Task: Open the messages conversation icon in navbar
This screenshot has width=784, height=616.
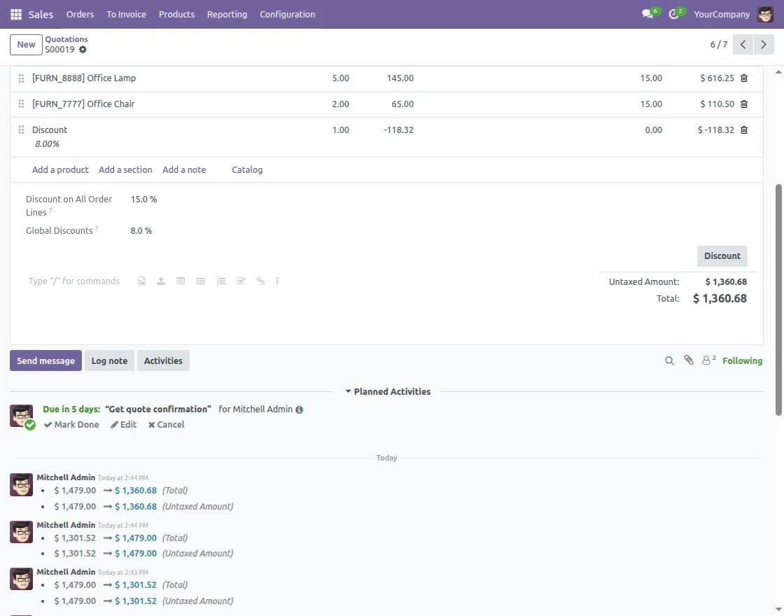Action: [647, 14]
